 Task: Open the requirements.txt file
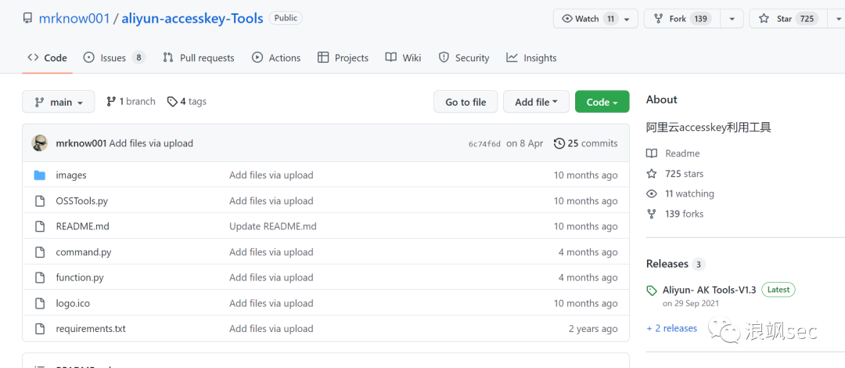91,329
